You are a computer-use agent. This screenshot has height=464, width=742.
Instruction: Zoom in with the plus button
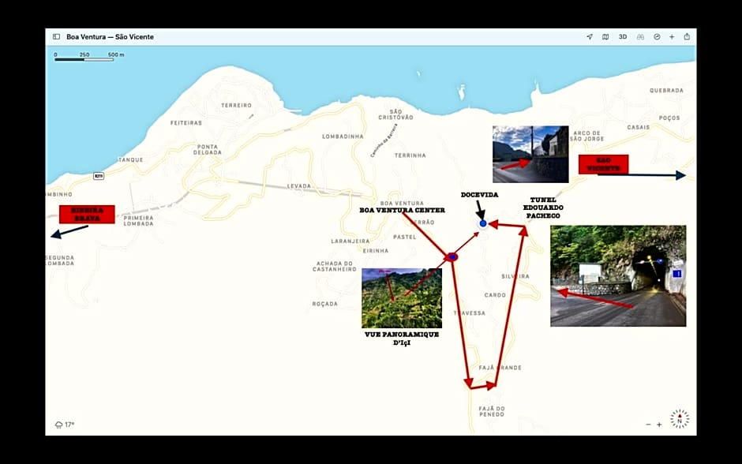click(660, 425)
